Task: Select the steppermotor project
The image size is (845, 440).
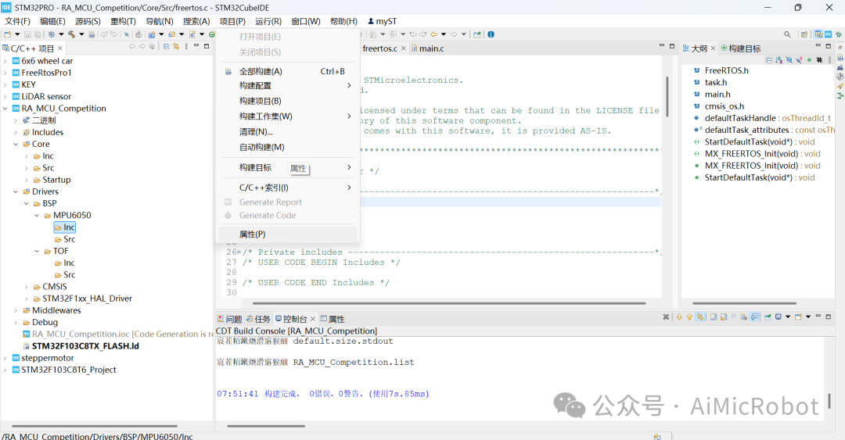Action: [42, 358]
